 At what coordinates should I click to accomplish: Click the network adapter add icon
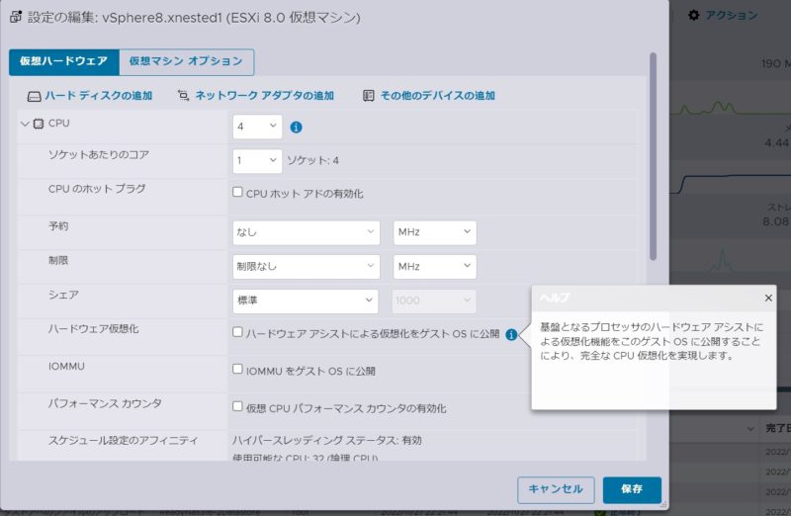[183, 95]
